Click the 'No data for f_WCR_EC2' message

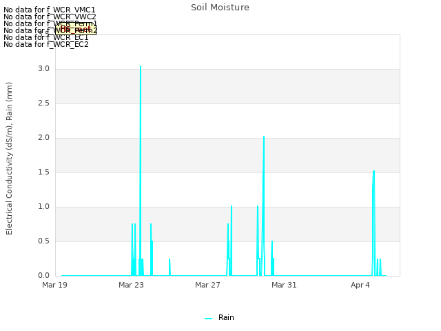pyautogui.click(x=46, y=44)
